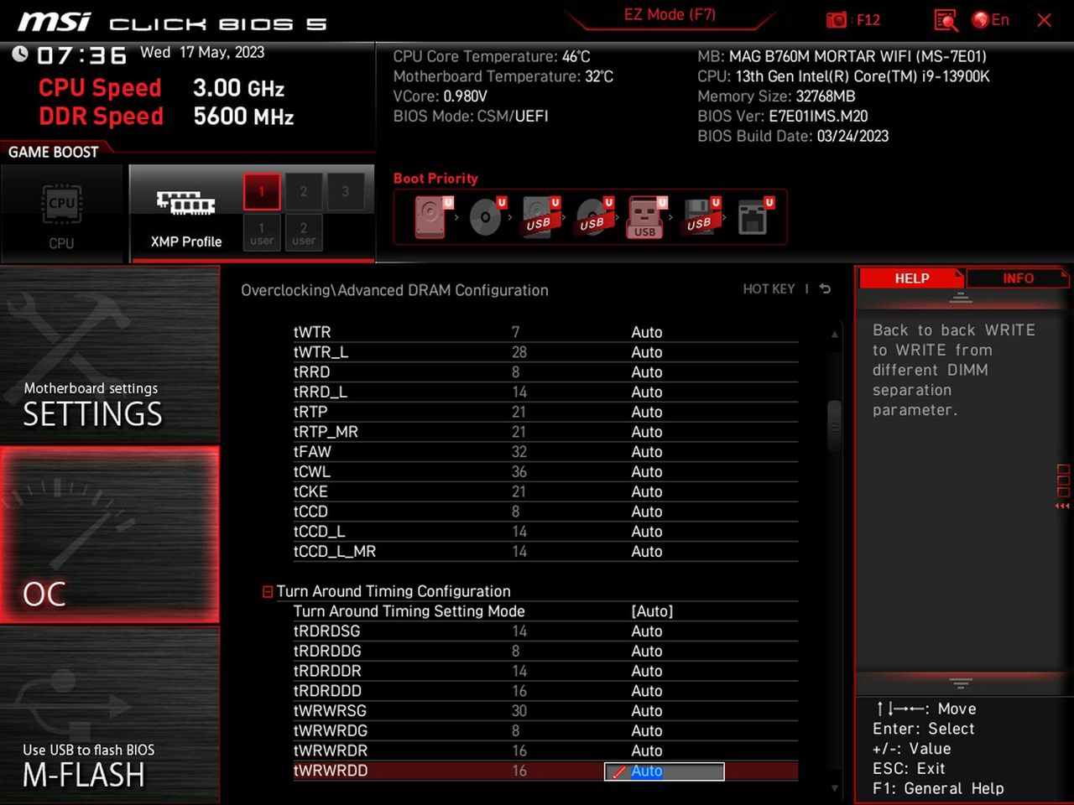Open the Motherboard SETTINGS section
The image size is (1074, 805).
coord(110,356)
